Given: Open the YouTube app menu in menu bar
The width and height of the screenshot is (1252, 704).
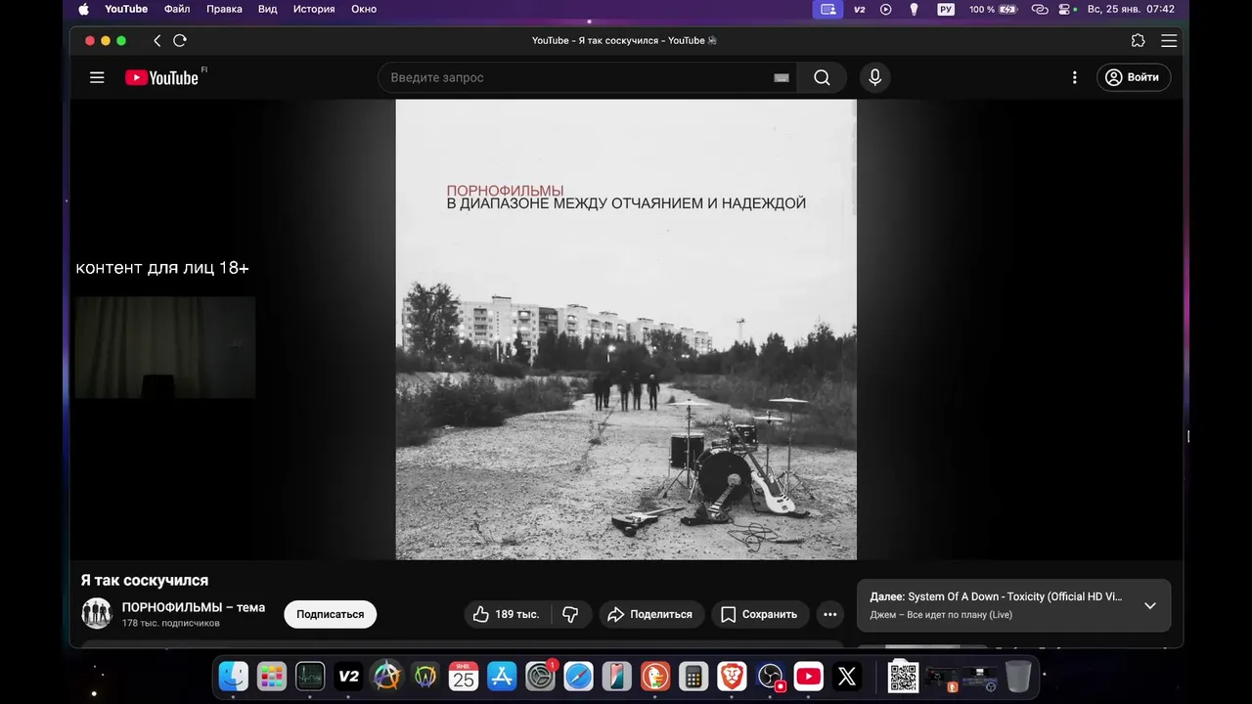Looking at the screenshot, I should pos(126,9).
